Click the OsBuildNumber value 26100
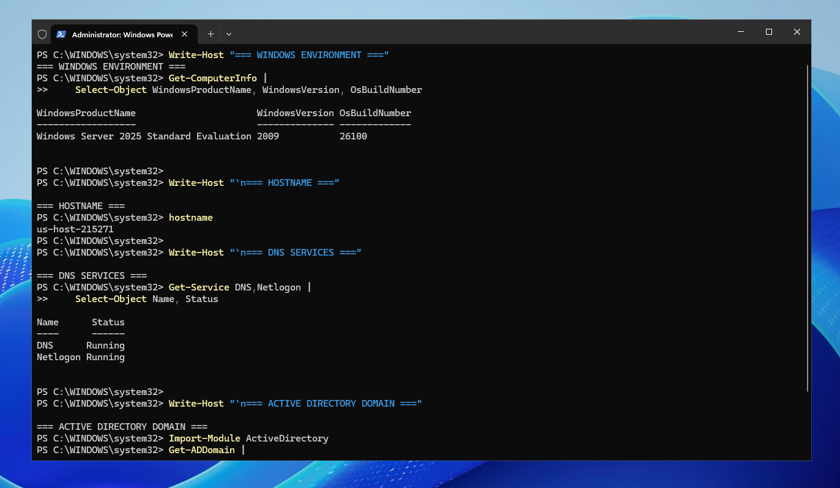This screenshot has width=840, height=488. click(354, 136)
